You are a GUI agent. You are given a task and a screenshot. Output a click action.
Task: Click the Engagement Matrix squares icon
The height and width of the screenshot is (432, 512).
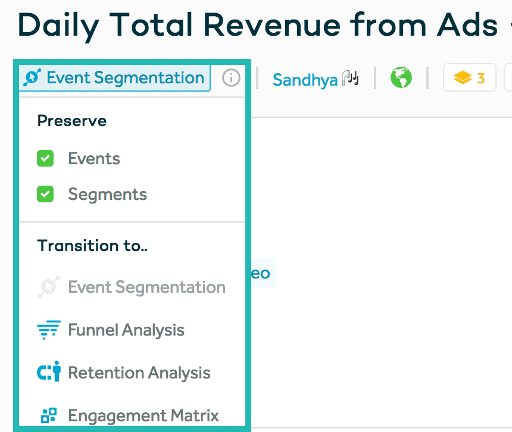[x=48, y=415]
